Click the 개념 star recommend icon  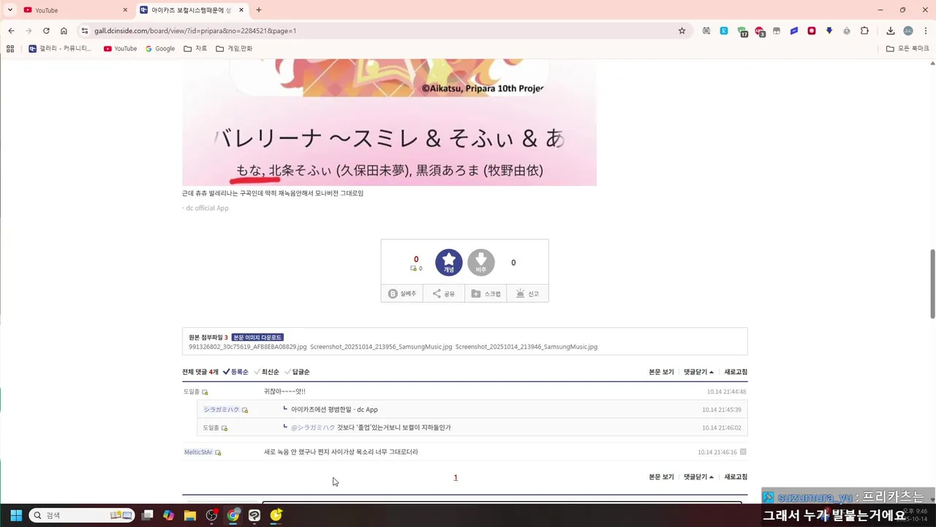449,262
